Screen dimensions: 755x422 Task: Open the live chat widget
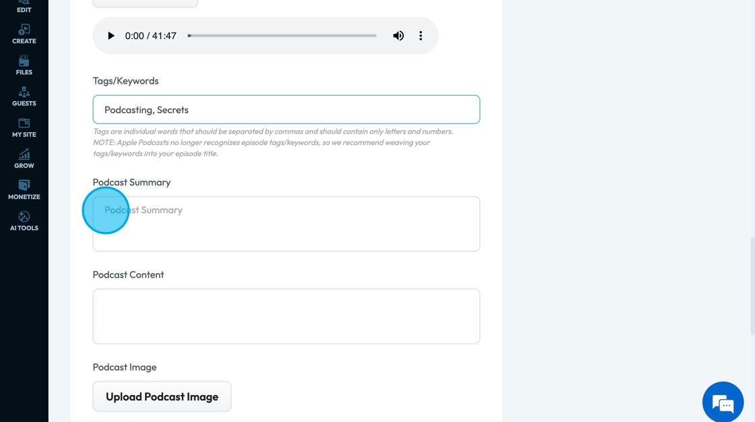click(723, 402)
